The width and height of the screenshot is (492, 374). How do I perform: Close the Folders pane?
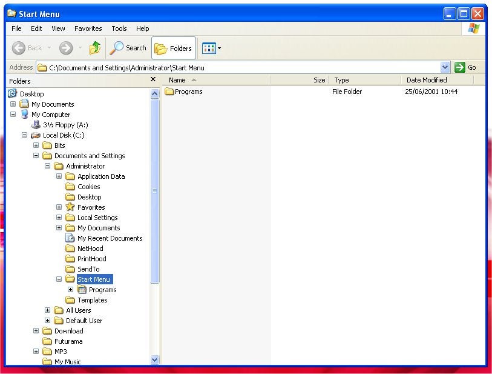[x=153, y=79]
